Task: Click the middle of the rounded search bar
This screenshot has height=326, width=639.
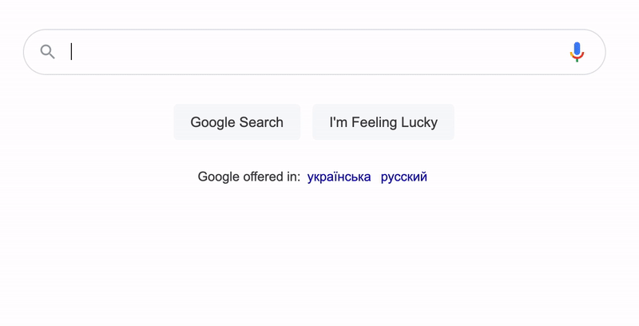Action: pyautogui.click(x=315, y=52)
